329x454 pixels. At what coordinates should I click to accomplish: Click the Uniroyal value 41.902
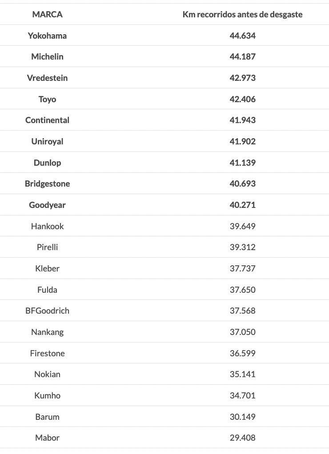[x=242, y=141]
